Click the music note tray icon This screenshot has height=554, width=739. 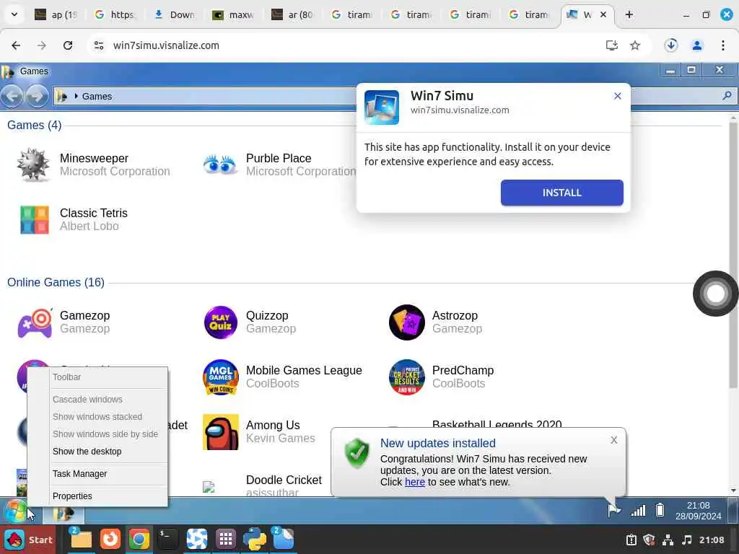pyautogui.click(x=687, y=540)
